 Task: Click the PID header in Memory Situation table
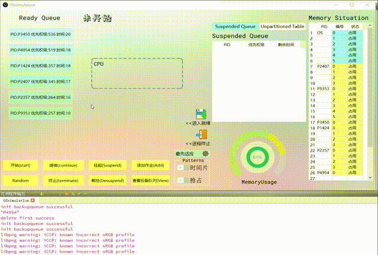click(x=324, y=27)
